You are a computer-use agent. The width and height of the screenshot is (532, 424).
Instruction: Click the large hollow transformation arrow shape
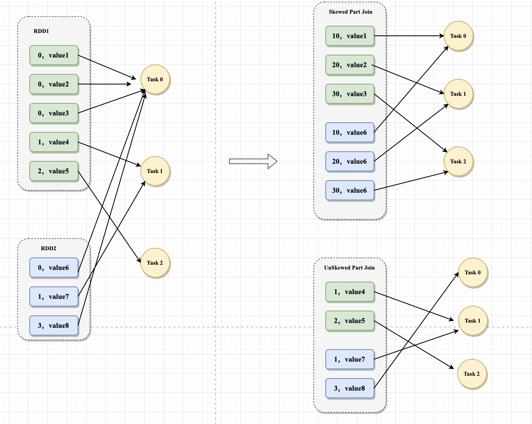(253, 161)
